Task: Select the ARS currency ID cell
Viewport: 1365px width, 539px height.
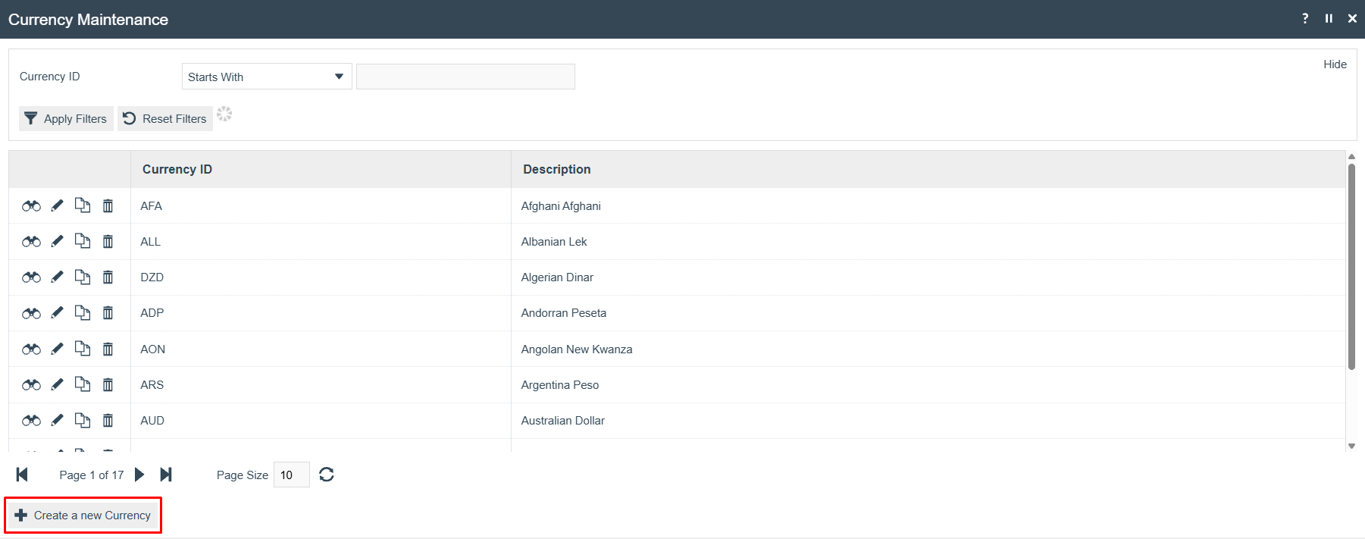Action: (x=321, y=385)
